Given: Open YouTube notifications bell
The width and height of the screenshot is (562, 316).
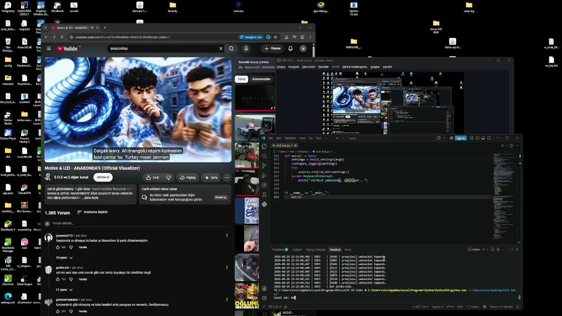Looking at the screenshot, I should [290, 48].
